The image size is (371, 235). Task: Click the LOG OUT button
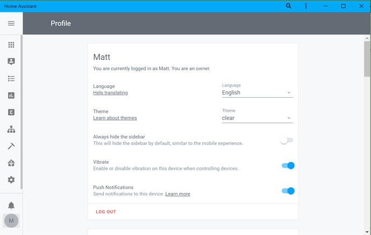[x=106, y=212]
